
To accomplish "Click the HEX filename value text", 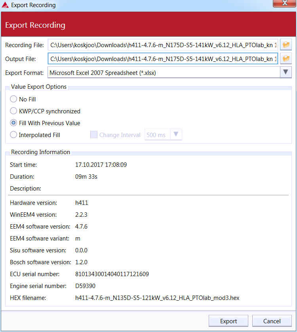I will pos(157,298).
